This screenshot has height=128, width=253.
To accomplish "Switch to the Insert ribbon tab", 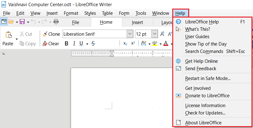I will pyautogui.click(x=137, y=22).
